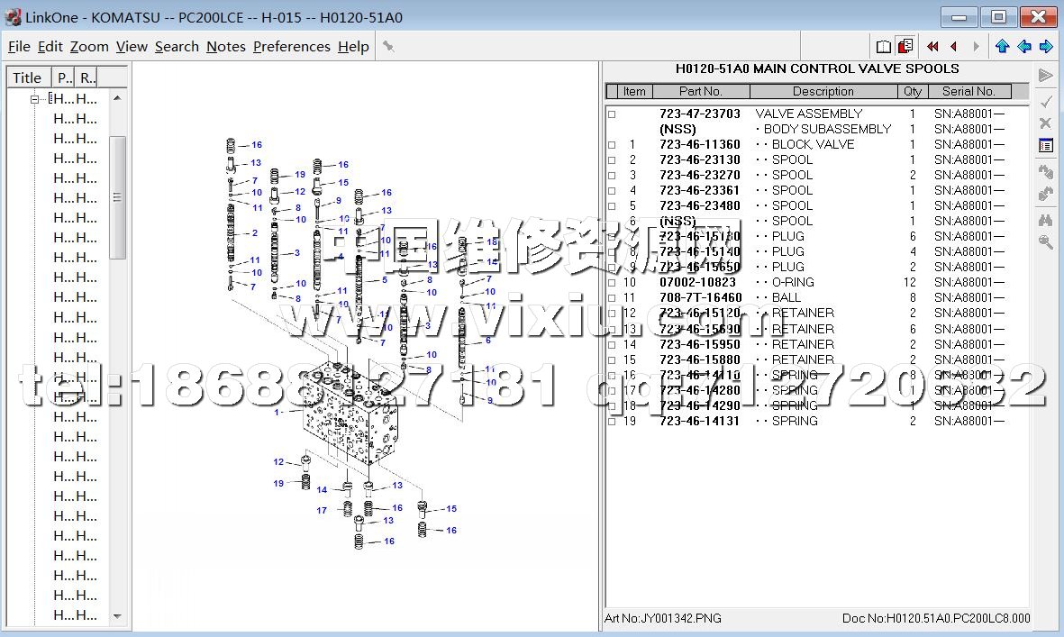Click the red pages icon in toolbar
This screenshot has width=1064, height=637.
[905, 47]
